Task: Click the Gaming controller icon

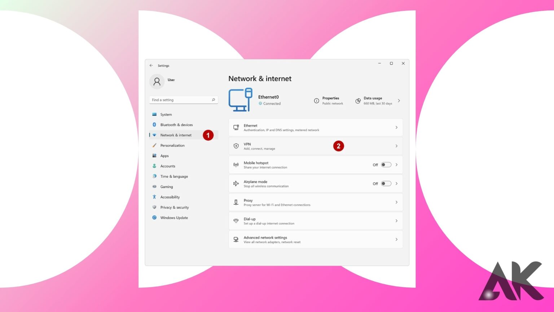Action: coord(155,186)
